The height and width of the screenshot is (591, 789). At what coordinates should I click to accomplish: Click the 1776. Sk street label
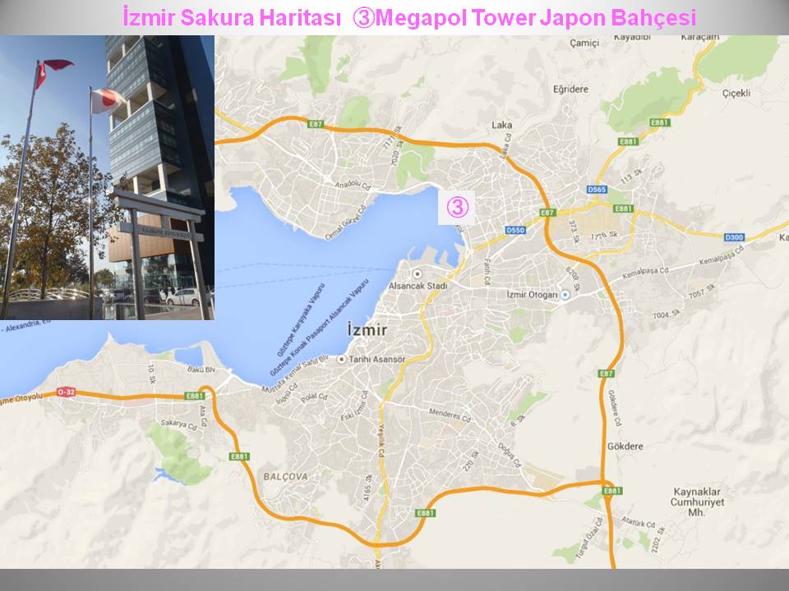point(604,236)
